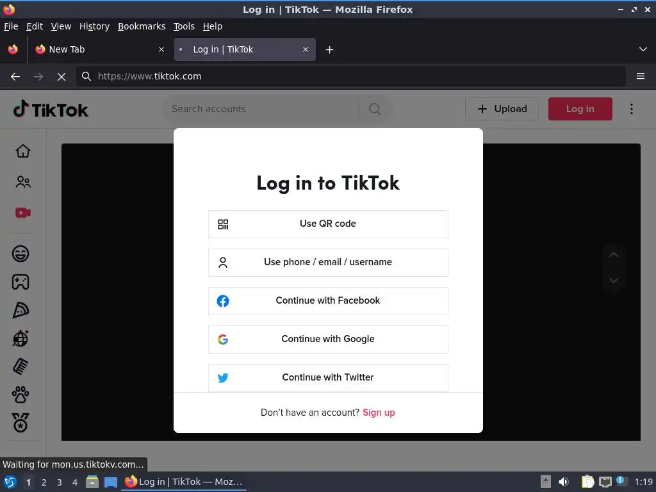Click the 1:19 clock in taskbar
Screen dimensions: 656x492
coord(643,482)
